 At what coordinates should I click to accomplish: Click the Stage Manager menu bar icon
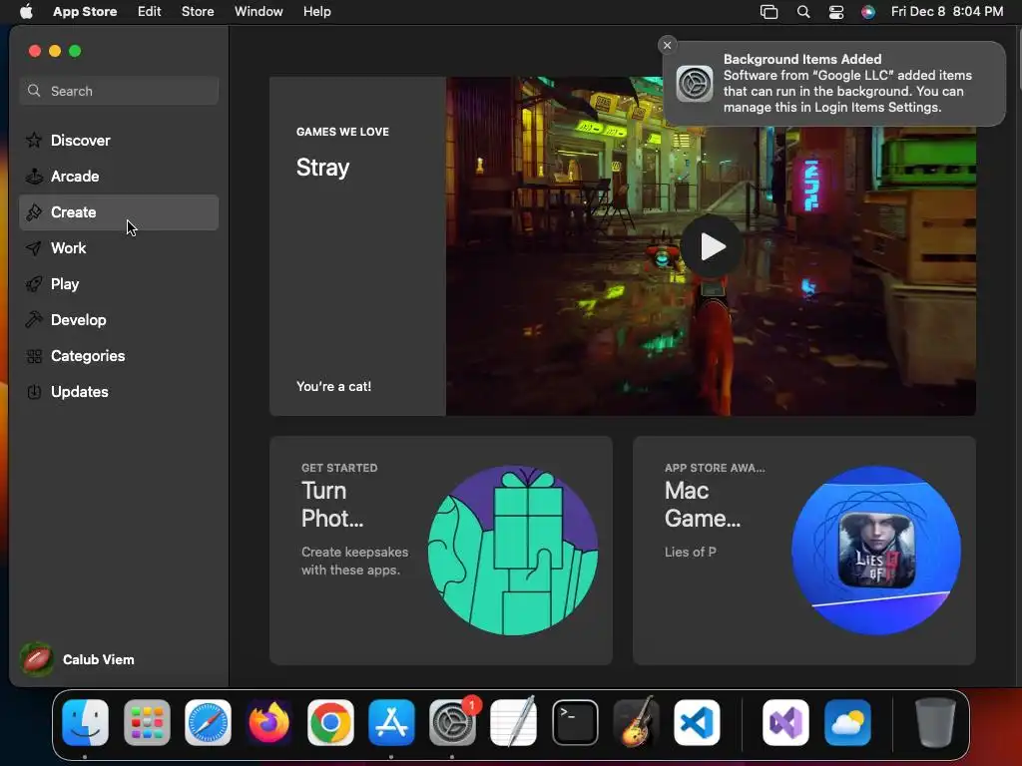tap(769, 12)
